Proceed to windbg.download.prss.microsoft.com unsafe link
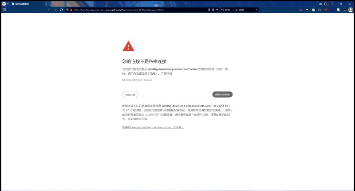This screenshot has height=191, width=355. (x=153, y=127)
